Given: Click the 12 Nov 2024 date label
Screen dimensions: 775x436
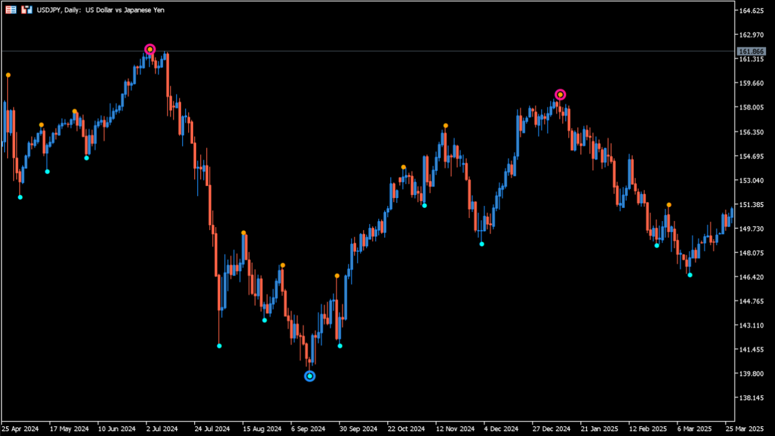Looking at the screenshot, I should [455, 429].
